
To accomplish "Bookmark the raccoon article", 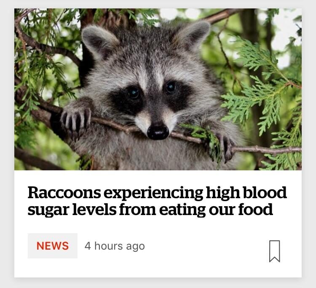I will tap(274, 251).
